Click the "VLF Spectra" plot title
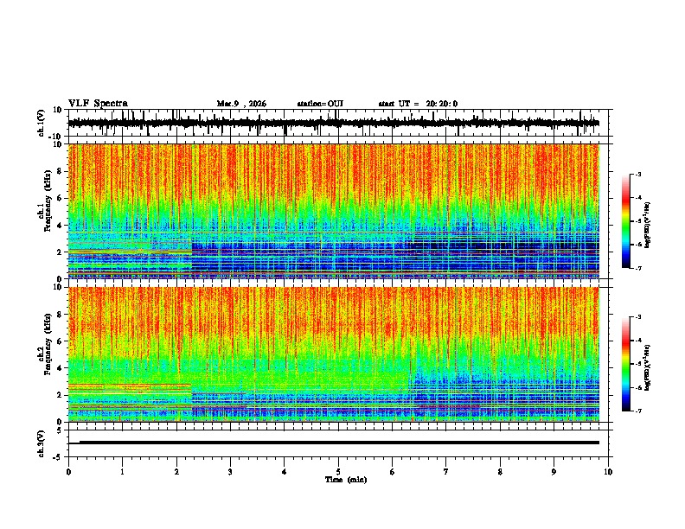The width and height of the screenshot is (685, 529). pyautogui.click(x=98, y=104)
